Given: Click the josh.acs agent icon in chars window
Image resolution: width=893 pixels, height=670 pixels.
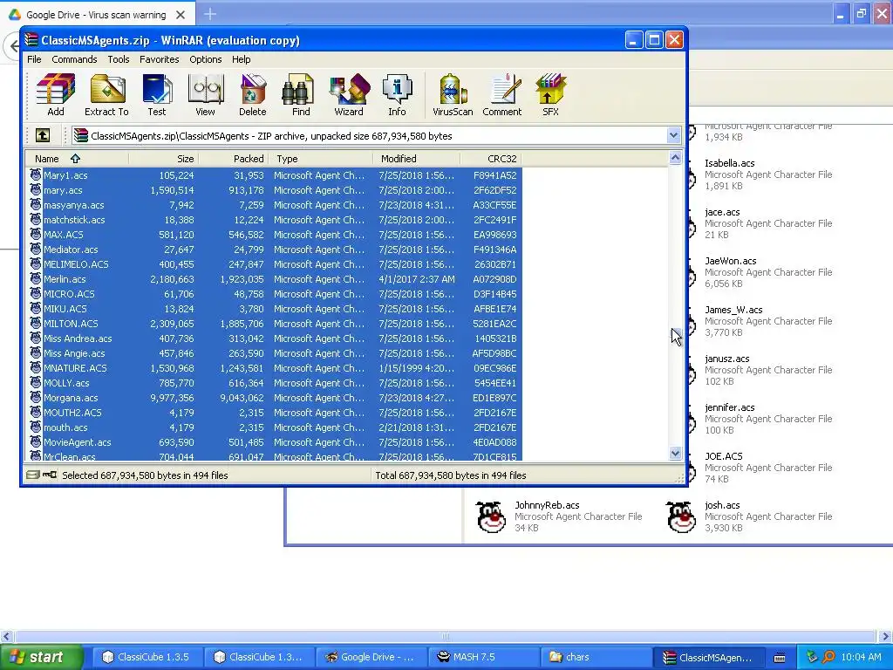Looking at the screenshot, I should coord(681,516).
